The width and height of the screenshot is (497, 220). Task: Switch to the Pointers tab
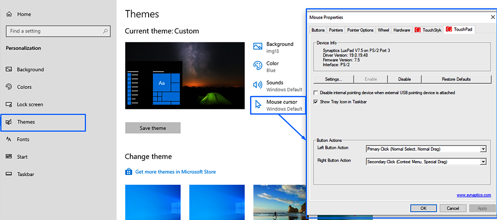click(335, 30)
